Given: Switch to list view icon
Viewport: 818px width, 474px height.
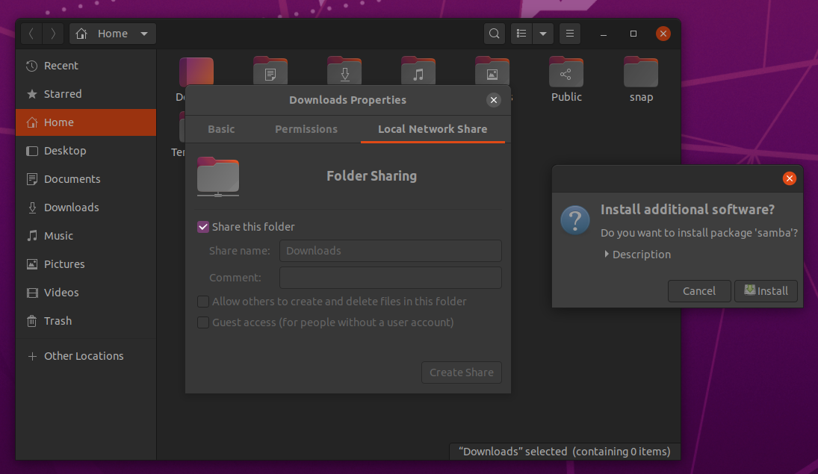Looking at the screenshot, I should pyautogui.click(x=521, y=34).
